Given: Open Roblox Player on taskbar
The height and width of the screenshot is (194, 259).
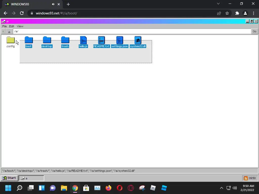Looking at the screenshot, I should [x=153, y=188].
